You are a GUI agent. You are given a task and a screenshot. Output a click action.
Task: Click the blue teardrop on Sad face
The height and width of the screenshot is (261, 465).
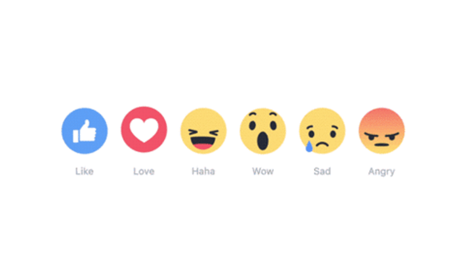pos(309,146)
